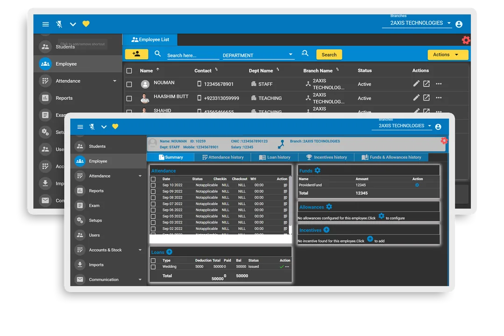The width and height of the screenshot is (504, 336).
Task: Open hamburger menu in back window
Action: (x=46, y=24)
